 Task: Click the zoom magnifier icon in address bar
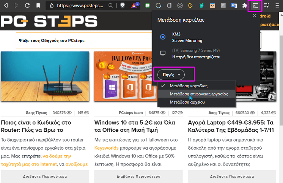pos(111,6)
